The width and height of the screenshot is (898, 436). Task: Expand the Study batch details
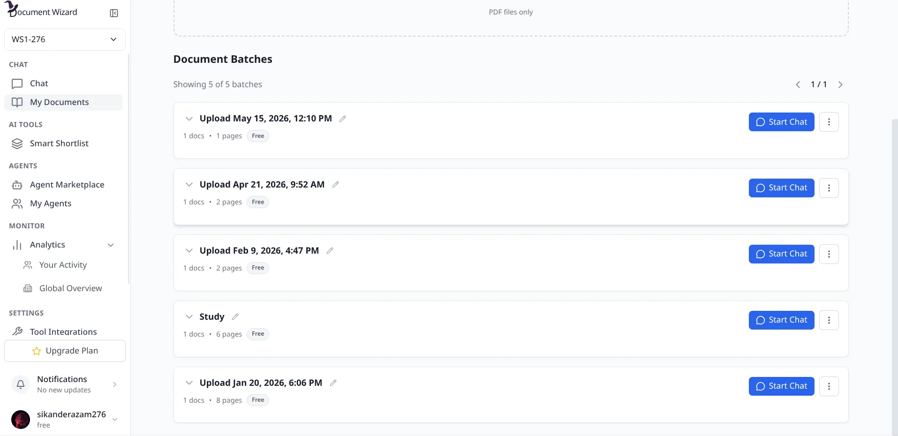[x=189, y=317]
